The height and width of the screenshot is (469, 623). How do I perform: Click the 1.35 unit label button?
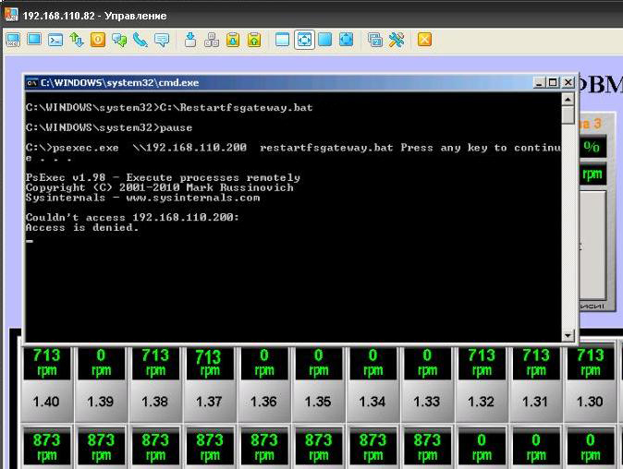point(318,402)
